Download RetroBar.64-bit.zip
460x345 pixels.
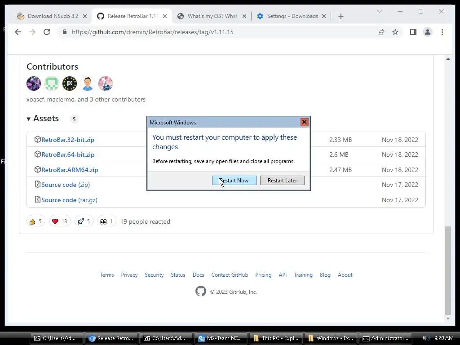[x=68, y=155]
